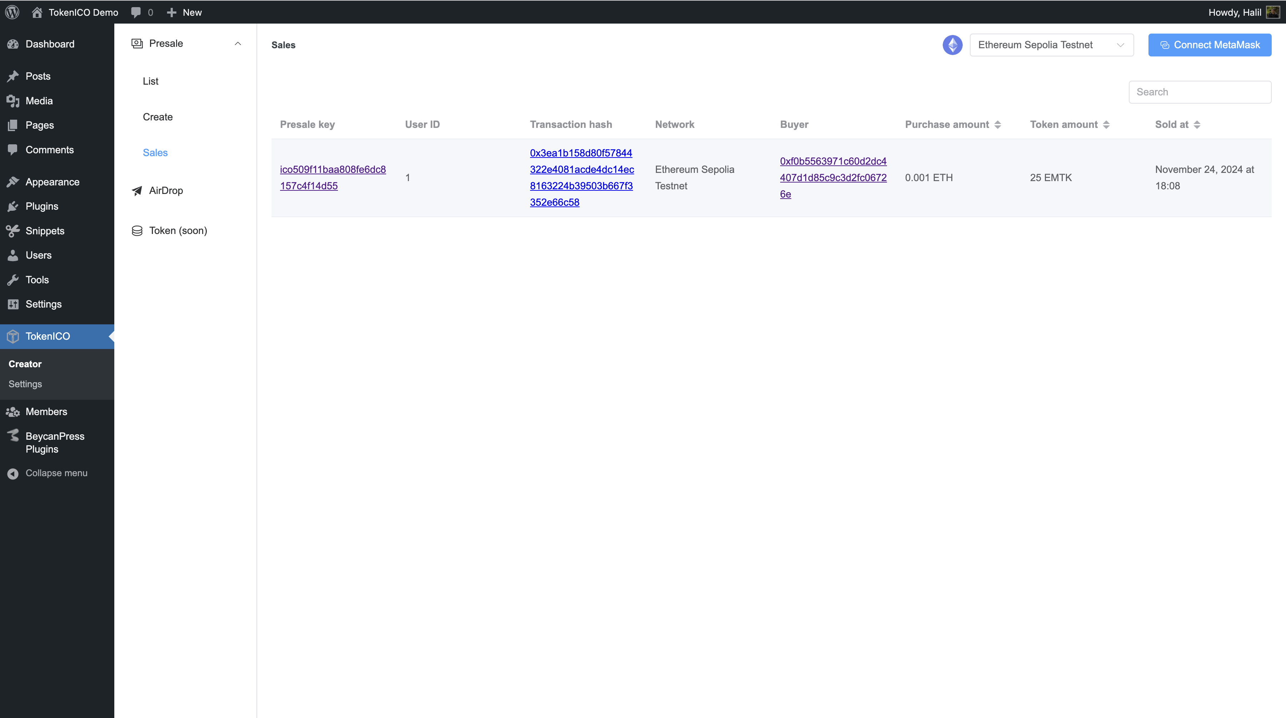The height and width of the screenshot is (718, 1286).
Task: Click the 0.001 ETH cell
Action: click(928, 178)
